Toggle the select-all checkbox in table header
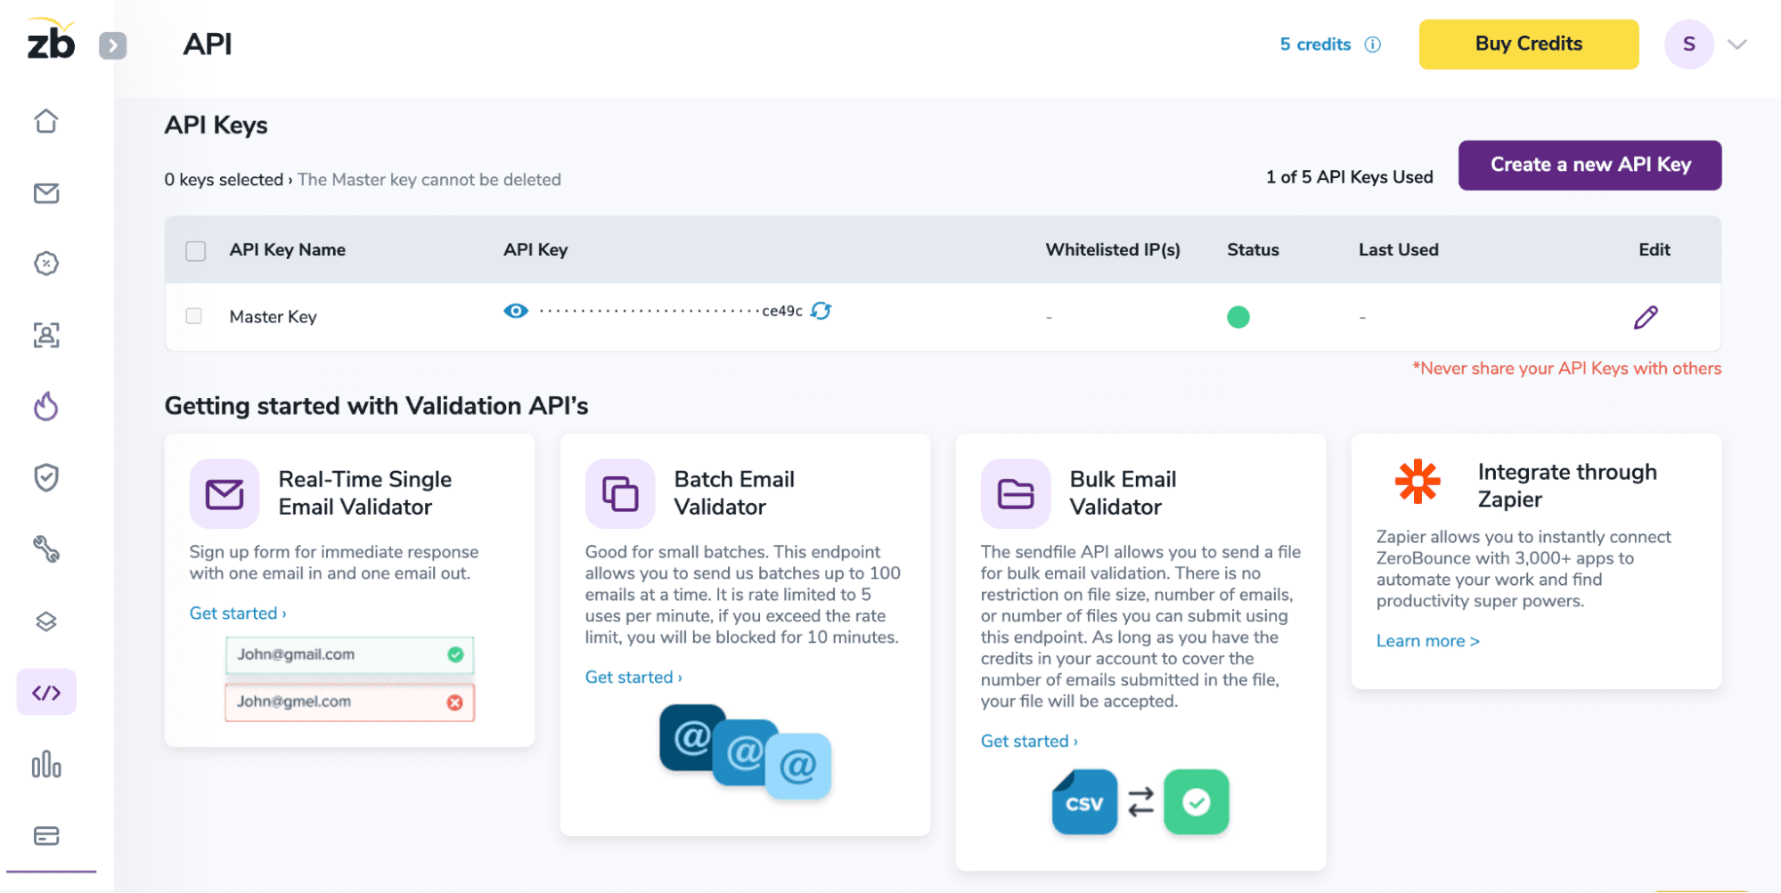The width and height of the screenshot is (1781, 893). pyautogui.click(x=196, y=251)
